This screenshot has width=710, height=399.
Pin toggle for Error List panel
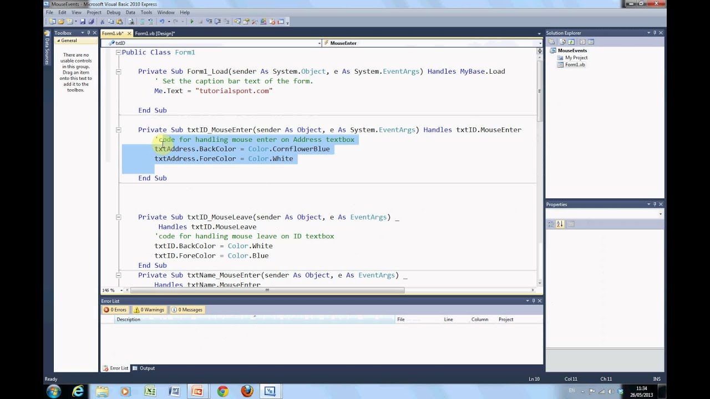click(534, 301)
